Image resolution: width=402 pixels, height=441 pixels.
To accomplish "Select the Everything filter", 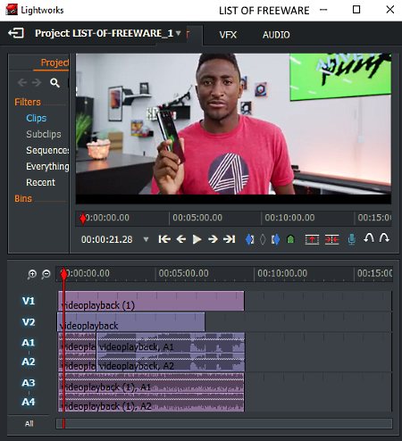I will (47, 166).
